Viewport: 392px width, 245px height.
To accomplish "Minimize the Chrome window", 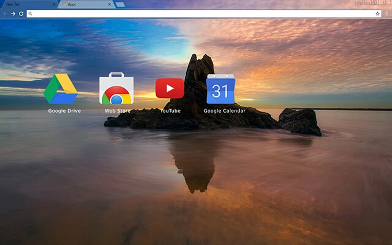I will point(367,2).
